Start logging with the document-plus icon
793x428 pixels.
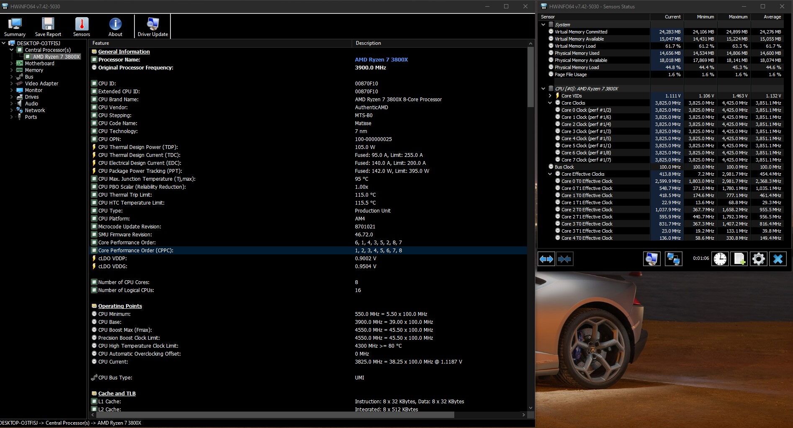pyautogui.click(x=739, y=259)
